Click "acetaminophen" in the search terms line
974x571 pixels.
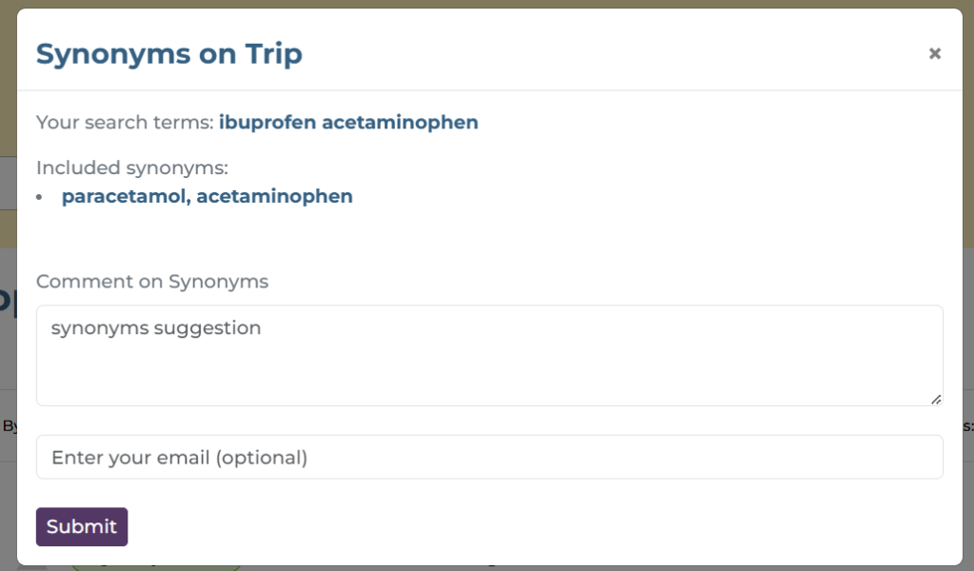tap(400, 123)
